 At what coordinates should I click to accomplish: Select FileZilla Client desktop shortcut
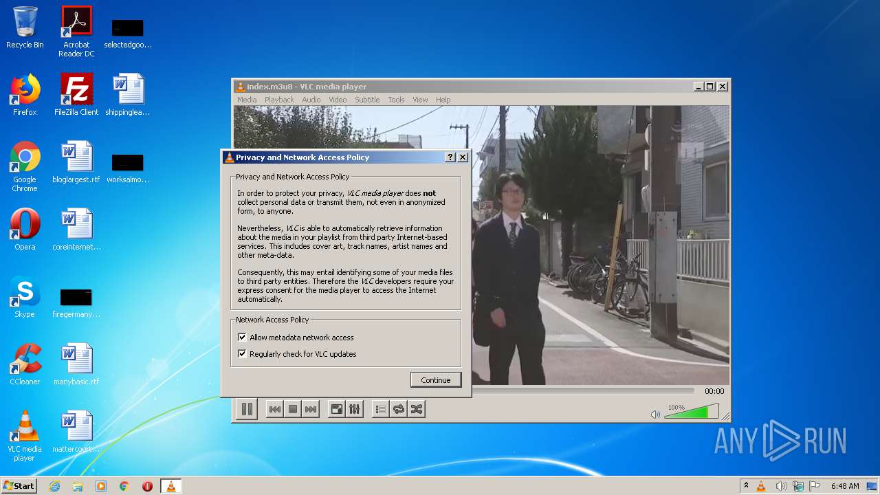point(76,95)
